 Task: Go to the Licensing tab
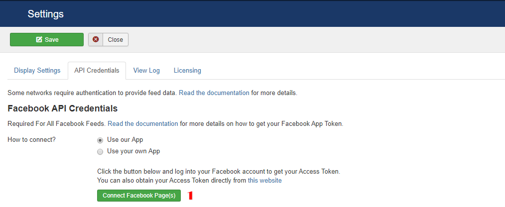click(x=187, y=71)
